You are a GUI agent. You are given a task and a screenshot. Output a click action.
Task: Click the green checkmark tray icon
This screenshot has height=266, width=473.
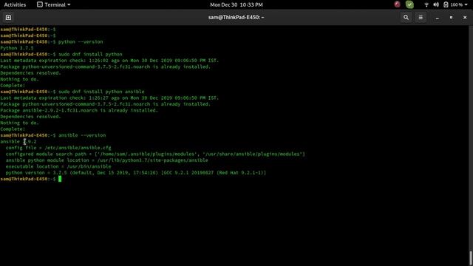click(x=409, y=4)
